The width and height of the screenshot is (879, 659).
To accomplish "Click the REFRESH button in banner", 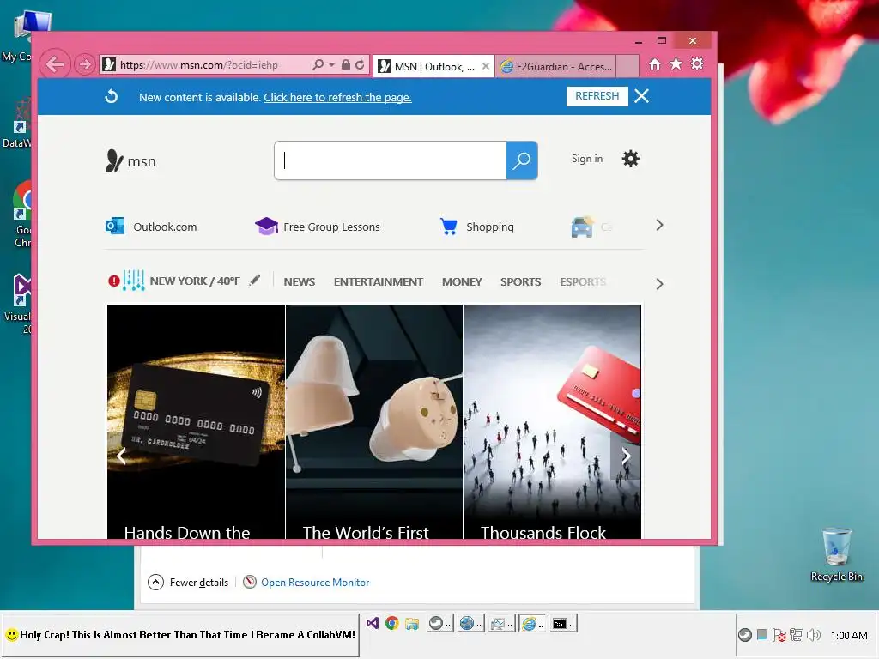I will [597, 96].
